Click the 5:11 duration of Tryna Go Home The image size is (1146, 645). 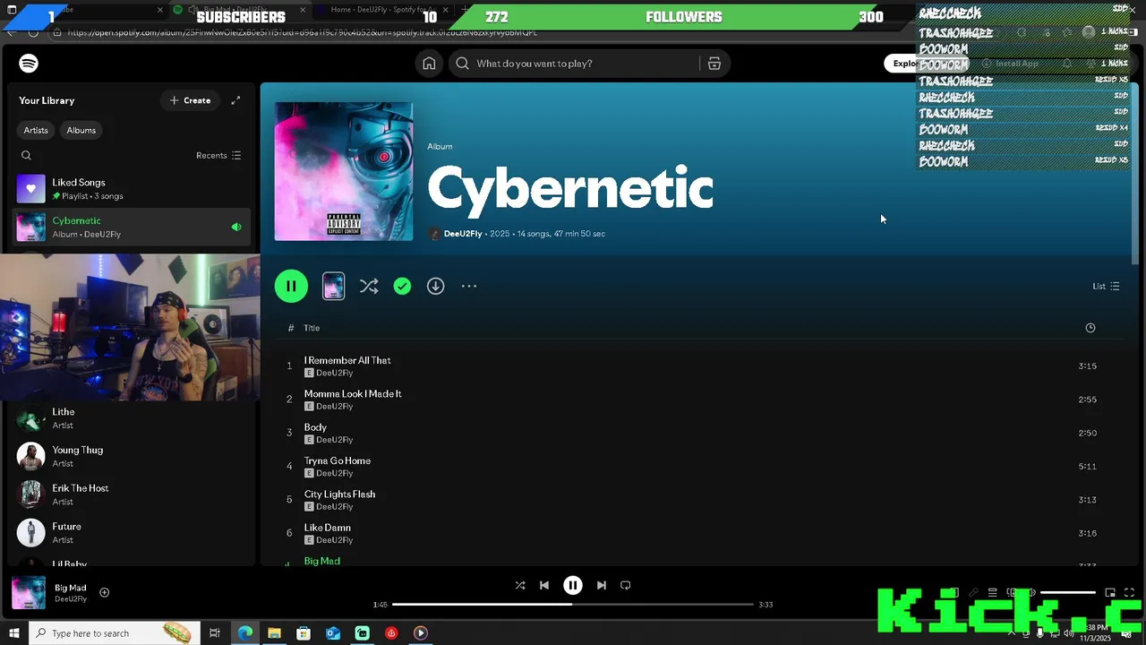(1088, 467)
